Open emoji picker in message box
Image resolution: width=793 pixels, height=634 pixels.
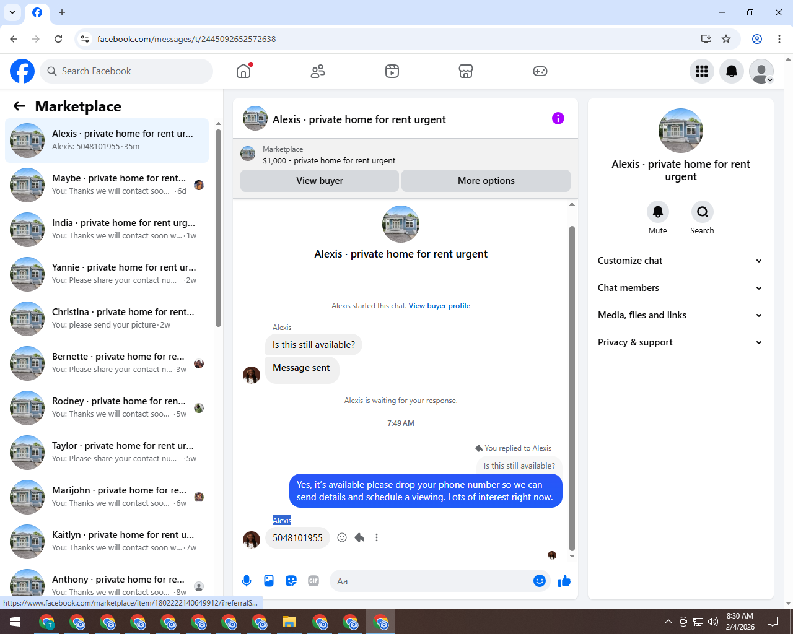pos(540,581)
